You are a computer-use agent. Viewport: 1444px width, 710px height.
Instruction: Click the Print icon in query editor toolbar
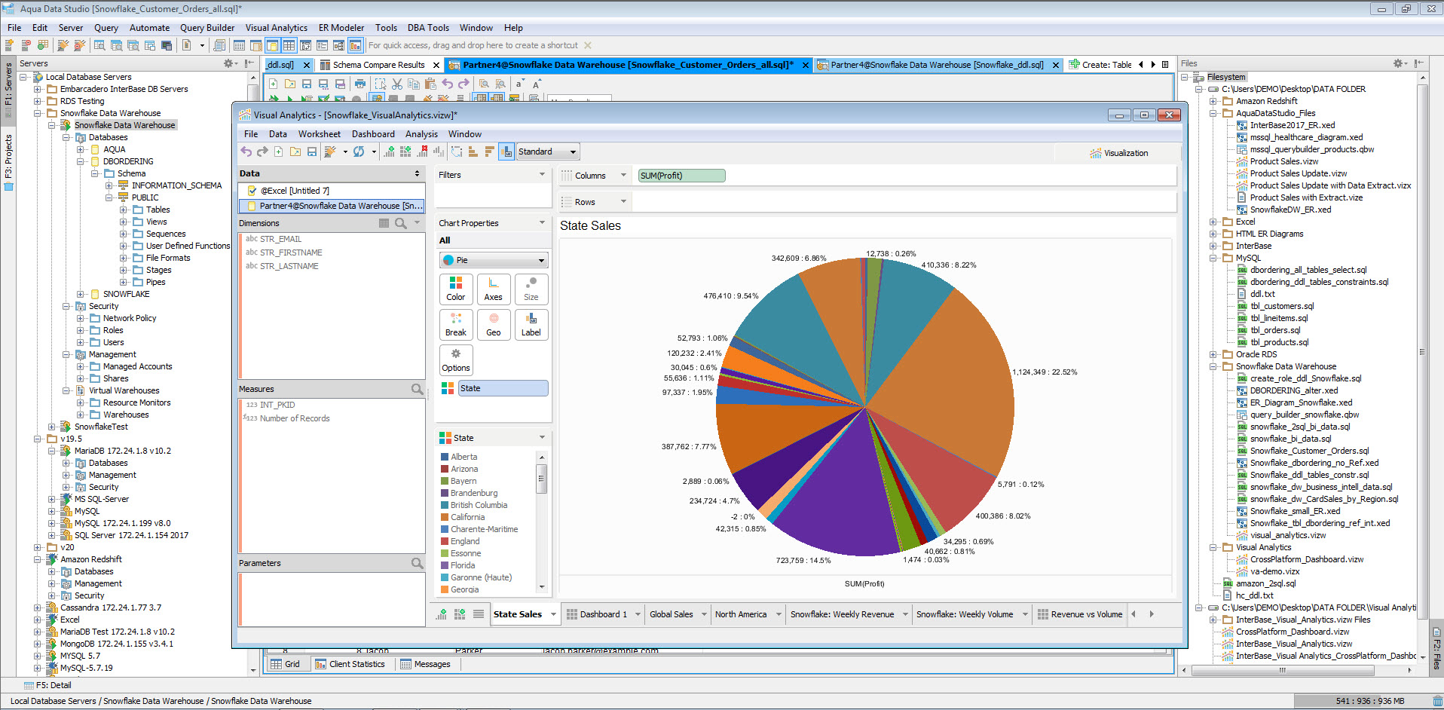[x=360, y=84]
